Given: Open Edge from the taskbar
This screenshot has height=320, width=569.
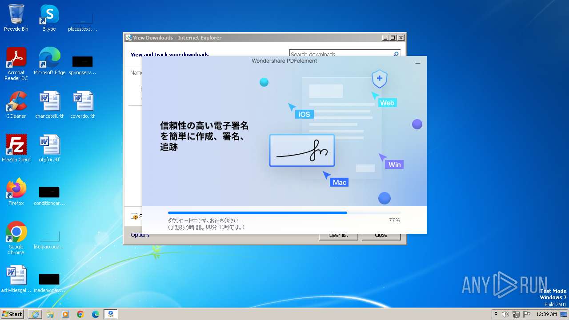Looking at the screenshot, I should 96,314.
